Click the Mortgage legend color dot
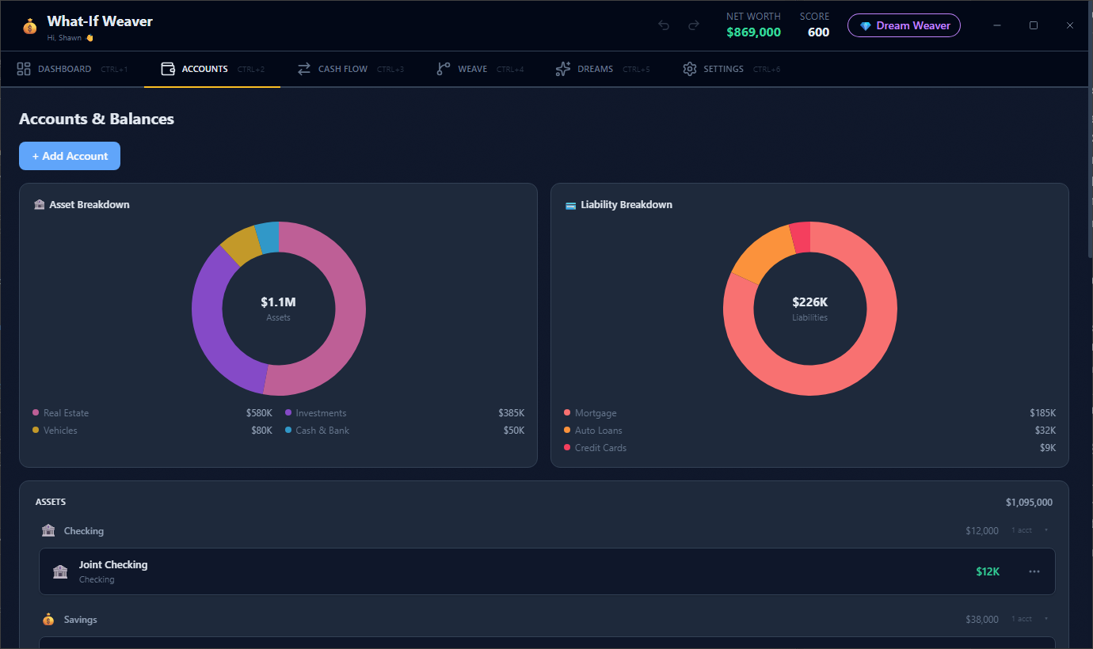This screenshot has height=649, width=1093. [567, 412]
